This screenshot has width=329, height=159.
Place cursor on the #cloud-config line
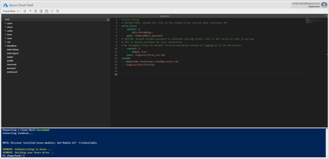pos(130,20)
